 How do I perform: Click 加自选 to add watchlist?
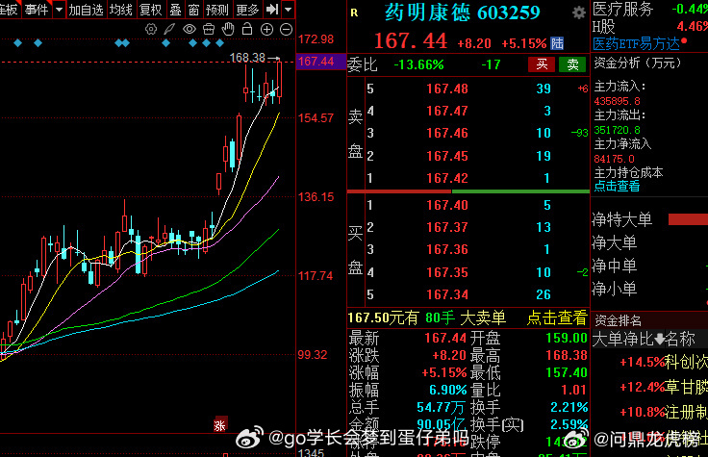click(x=86, y=9)
